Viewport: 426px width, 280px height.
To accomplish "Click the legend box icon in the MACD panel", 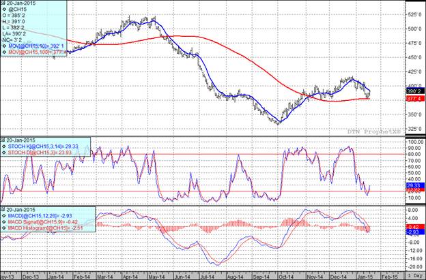I will click(3, 210).
